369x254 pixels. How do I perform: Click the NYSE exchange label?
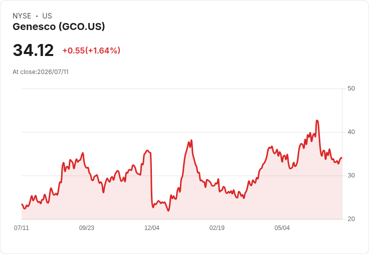[x=22, y=16]
